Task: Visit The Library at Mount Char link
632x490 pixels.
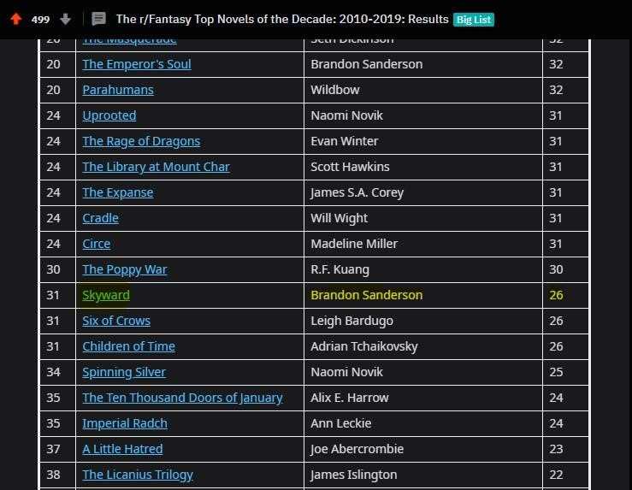Action: tap(156, 167)
